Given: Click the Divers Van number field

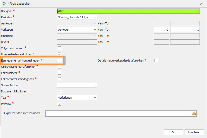Looking at the screenshot, I should (x=161, y=42).
